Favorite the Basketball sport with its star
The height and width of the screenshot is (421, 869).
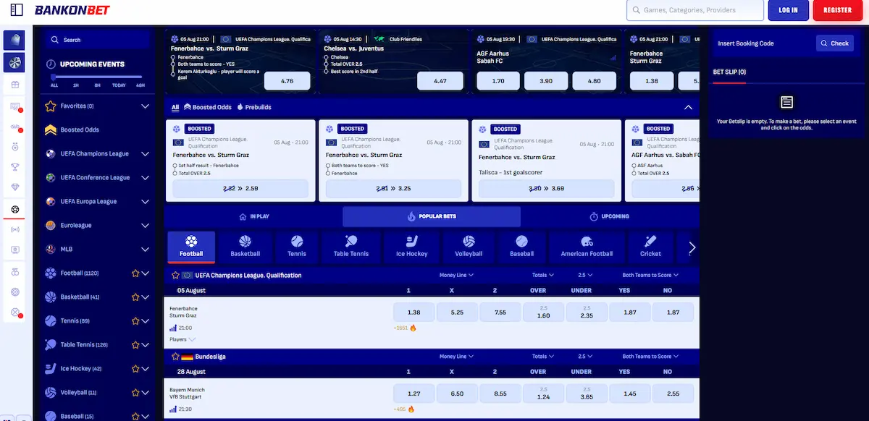[x=135, y=297]
